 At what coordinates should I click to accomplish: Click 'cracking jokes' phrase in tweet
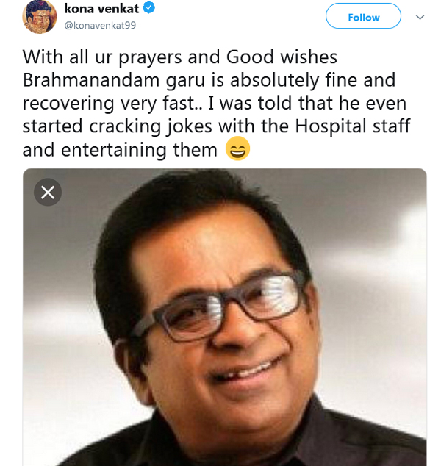click(157, 126)
